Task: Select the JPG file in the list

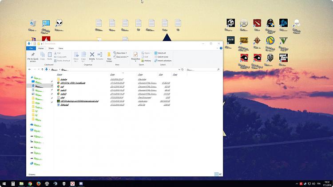Action: [x=113, y=105]
